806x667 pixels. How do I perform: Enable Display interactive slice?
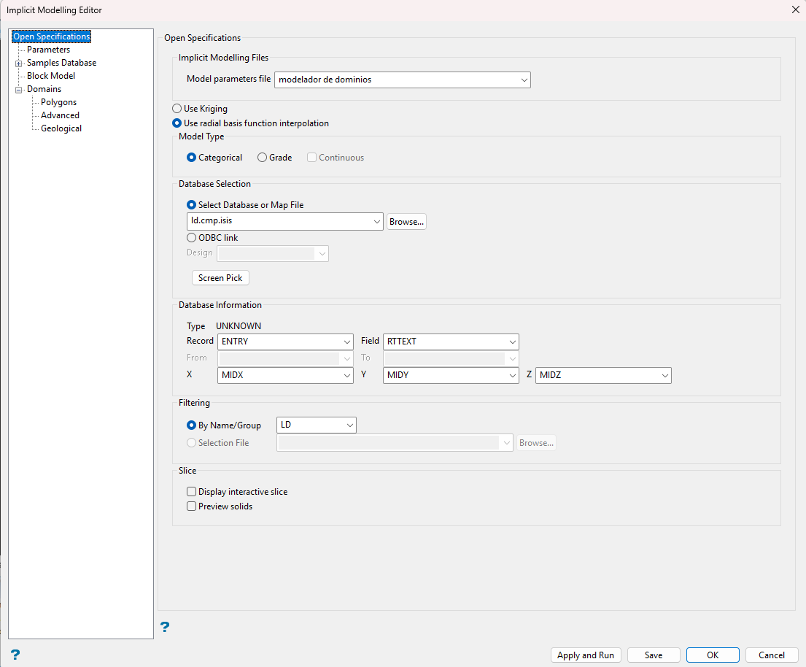(191, 492)
